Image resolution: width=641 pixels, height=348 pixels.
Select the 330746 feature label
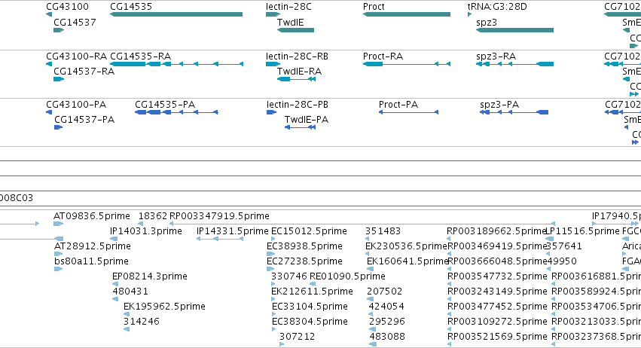[289, 276]
